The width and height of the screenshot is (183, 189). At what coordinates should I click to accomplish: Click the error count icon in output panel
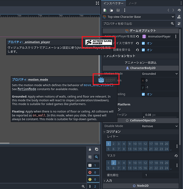pyautogui.click(x=90, y=172)
